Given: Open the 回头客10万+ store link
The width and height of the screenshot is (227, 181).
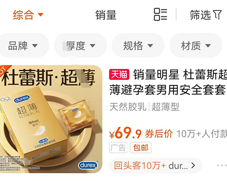Looking at the screenshot, I should point(156,166).
